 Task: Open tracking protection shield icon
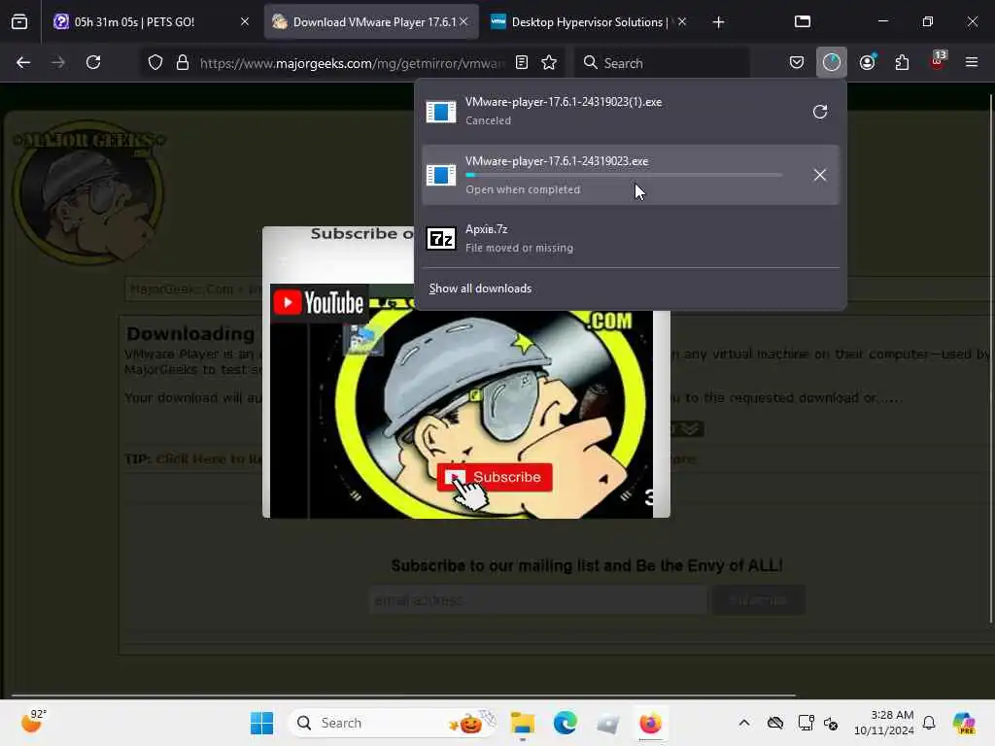tap(155, 62)
